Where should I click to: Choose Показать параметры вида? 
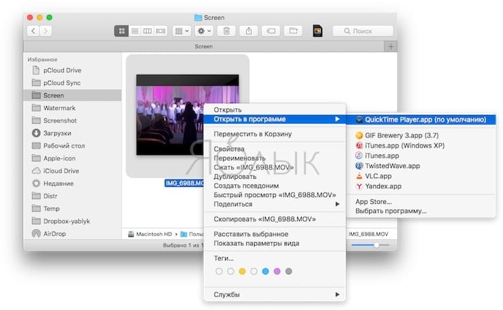(275, 243)
